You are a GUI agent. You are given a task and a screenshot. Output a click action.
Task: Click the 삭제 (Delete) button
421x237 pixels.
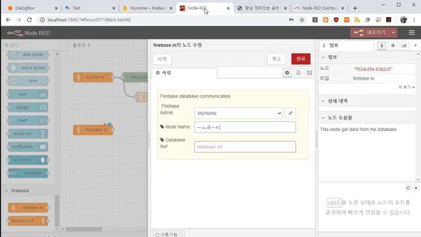coord(162,59)
